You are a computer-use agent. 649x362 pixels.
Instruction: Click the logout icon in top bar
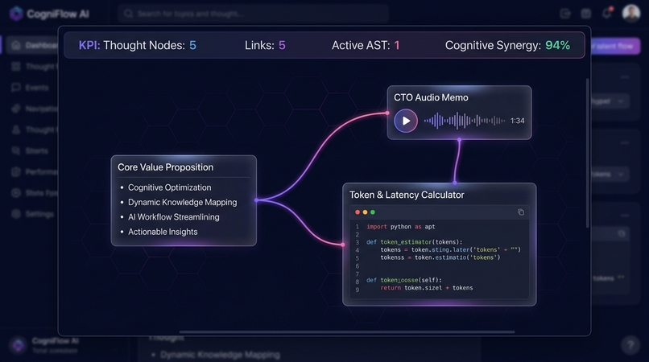click(x=565, y=14)
